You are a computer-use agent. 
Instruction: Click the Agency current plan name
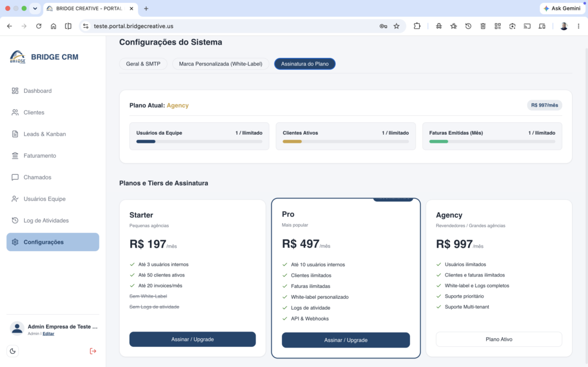178,106
